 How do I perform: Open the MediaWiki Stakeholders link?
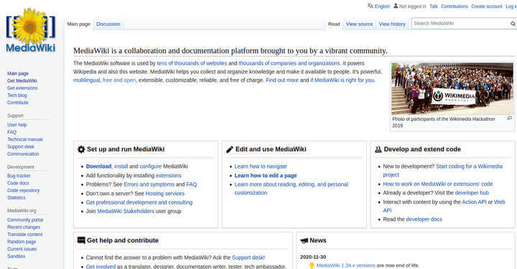126,211
